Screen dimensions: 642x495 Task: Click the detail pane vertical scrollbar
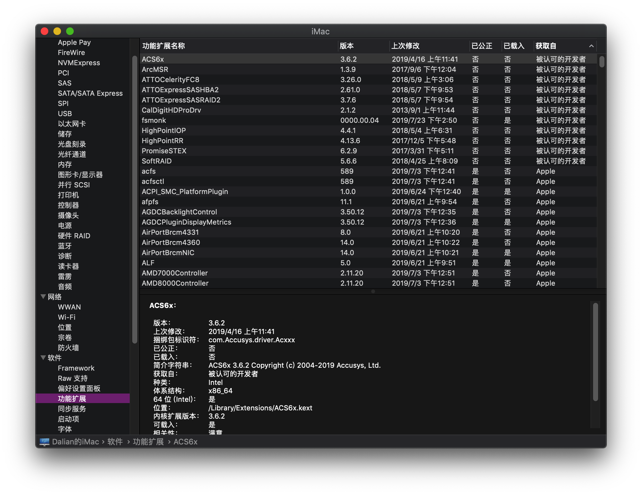(596, 352)
